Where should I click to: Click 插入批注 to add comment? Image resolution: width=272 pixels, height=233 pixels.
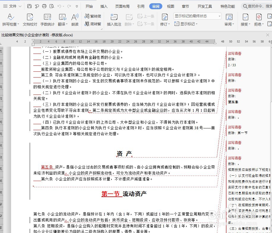114,20
